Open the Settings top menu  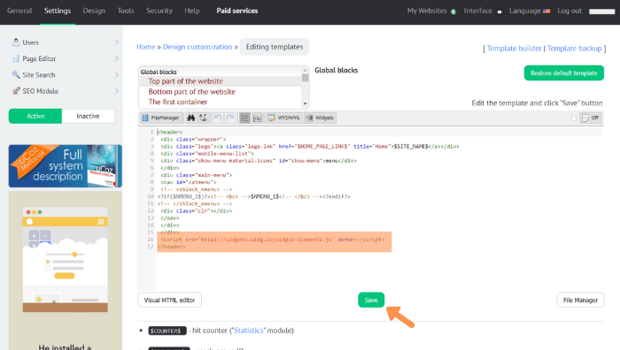click(58, 11)
